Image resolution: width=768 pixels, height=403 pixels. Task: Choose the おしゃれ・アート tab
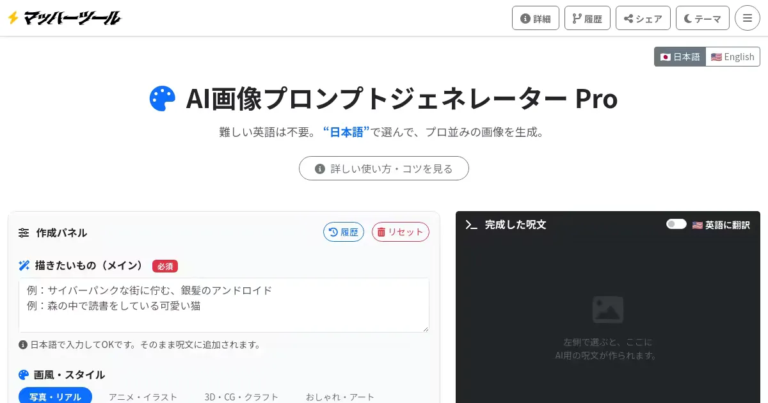tap(340, 397)
